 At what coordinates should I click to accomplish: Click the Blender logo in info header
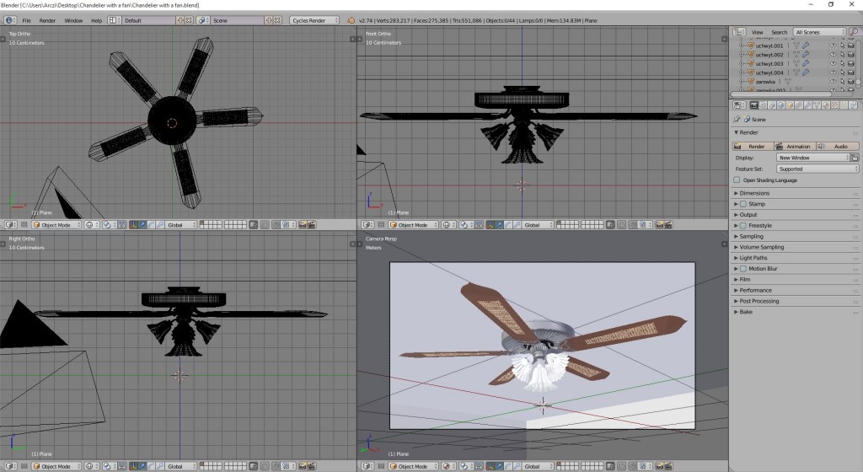pos(351,20)
